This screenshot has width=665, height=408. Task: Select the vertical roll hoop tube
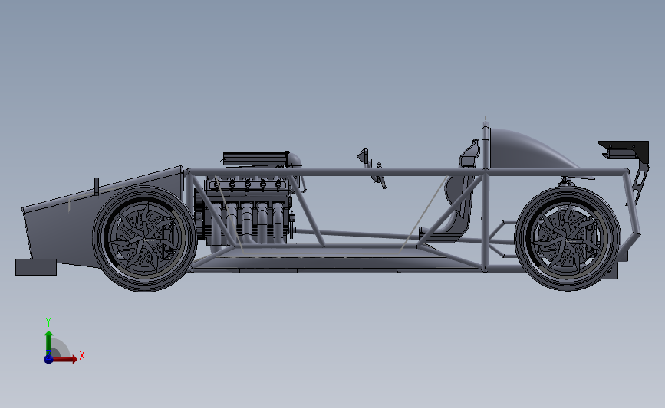click(486, 197)
